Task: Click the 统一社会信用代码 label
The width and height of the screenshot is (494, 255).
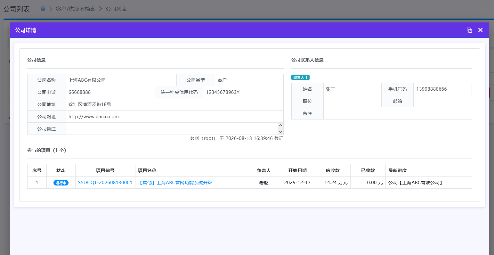Action: [x=179, y=92]
